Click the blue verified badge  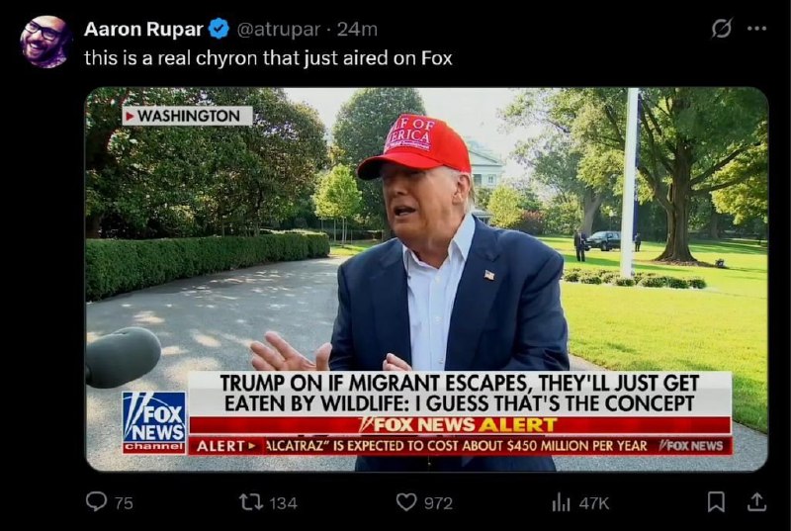coord(219,29)
